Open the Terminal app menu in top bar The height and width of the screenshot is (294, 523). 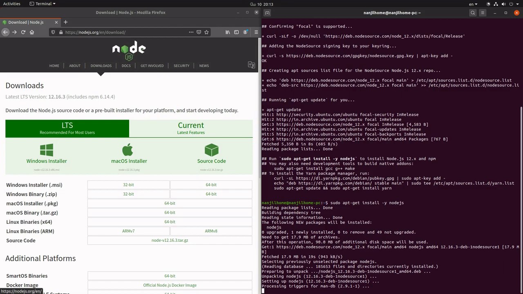tap(42, 4)
